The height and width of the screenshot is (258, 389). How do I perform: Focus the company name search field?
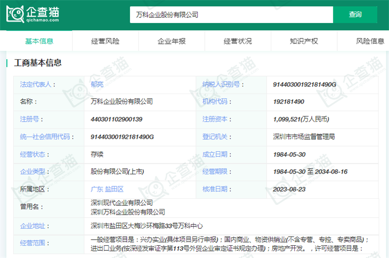[x=231, y=15]
